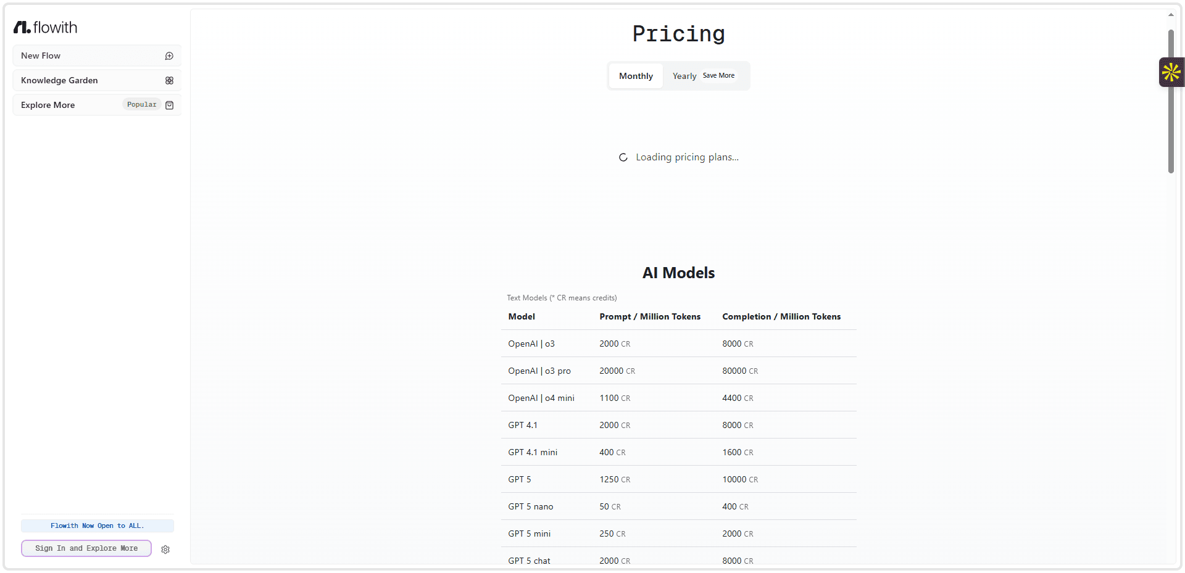Screen dimensions: 1185x573
Task: Click the scroll-up arrow at top
Action: (x=1171, y=15)
